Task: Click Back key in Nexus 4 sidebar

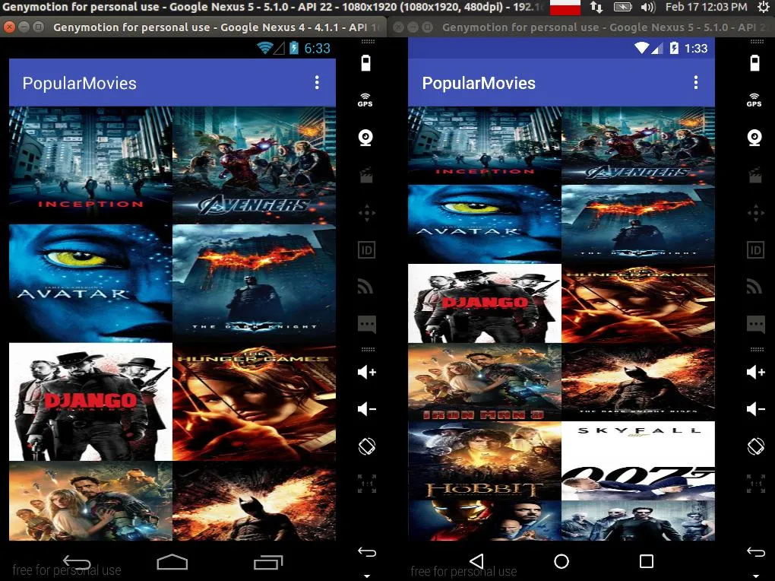Action: 367,552
